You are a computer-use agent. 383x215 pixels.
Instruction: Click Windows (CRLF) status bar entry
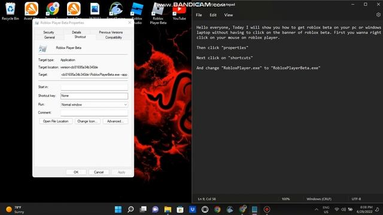[319, 199]
